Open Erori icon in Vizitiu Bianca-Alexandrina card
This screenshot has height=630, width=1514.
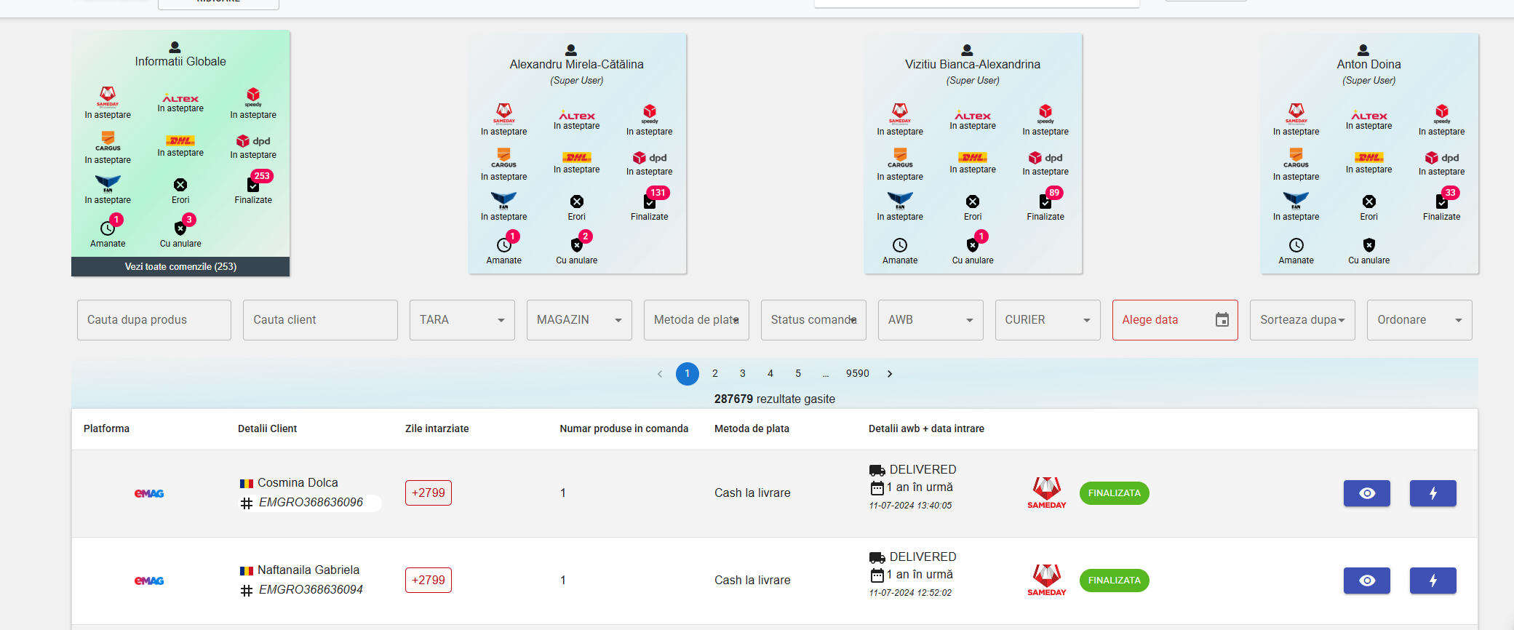pos(972,202)
